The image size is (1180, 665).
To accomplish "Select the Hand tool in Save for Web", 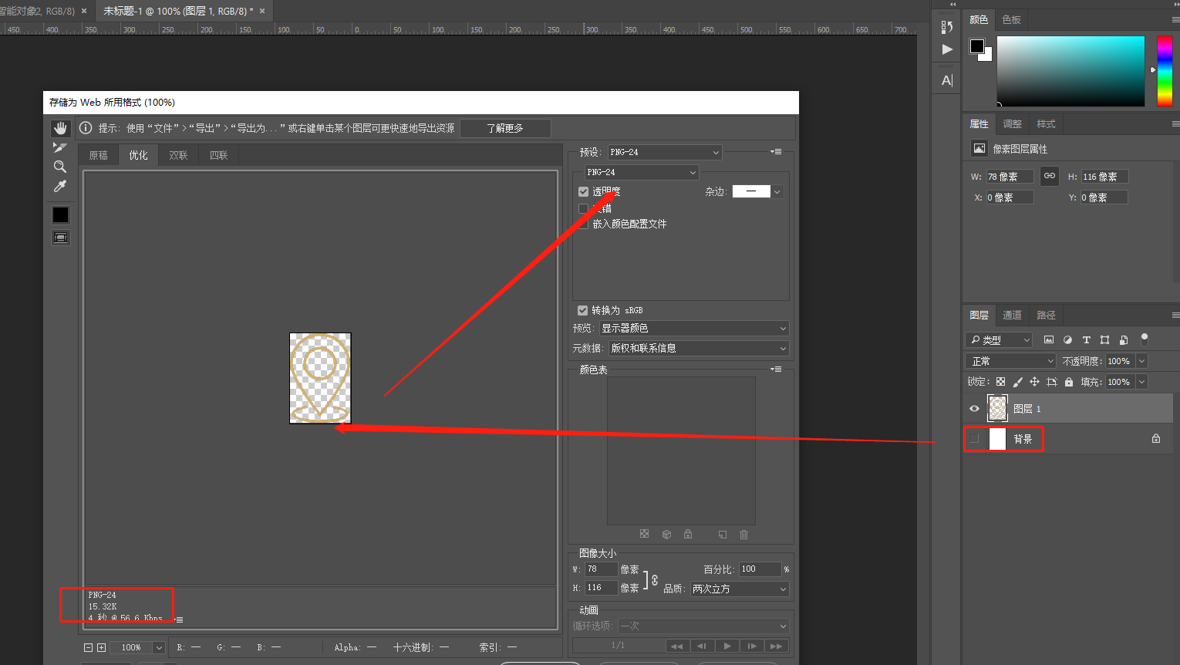I will pyautogui.click(x=60, y=128).
